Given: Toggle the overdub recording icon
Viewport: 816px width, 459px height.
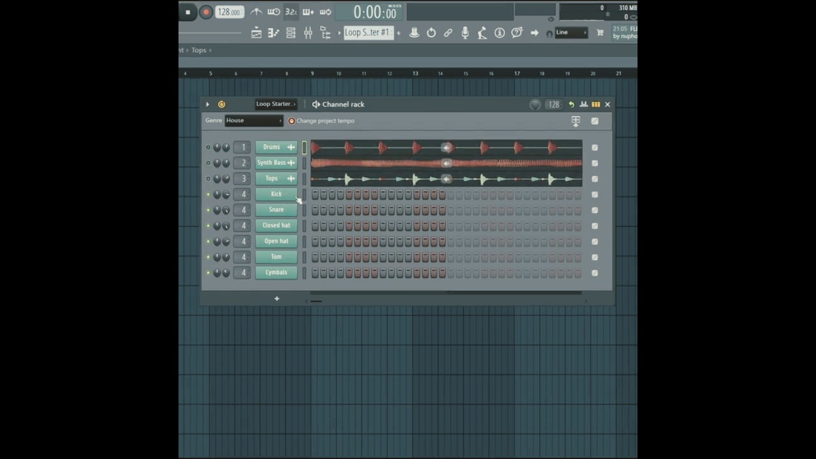Looking at the screenshot, I should [308, 12].
